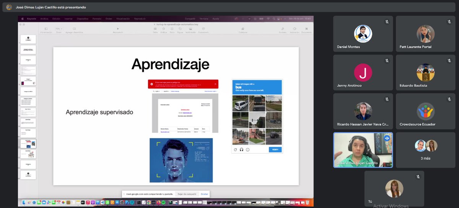Open the Edición menu

(x=56, y=18)
